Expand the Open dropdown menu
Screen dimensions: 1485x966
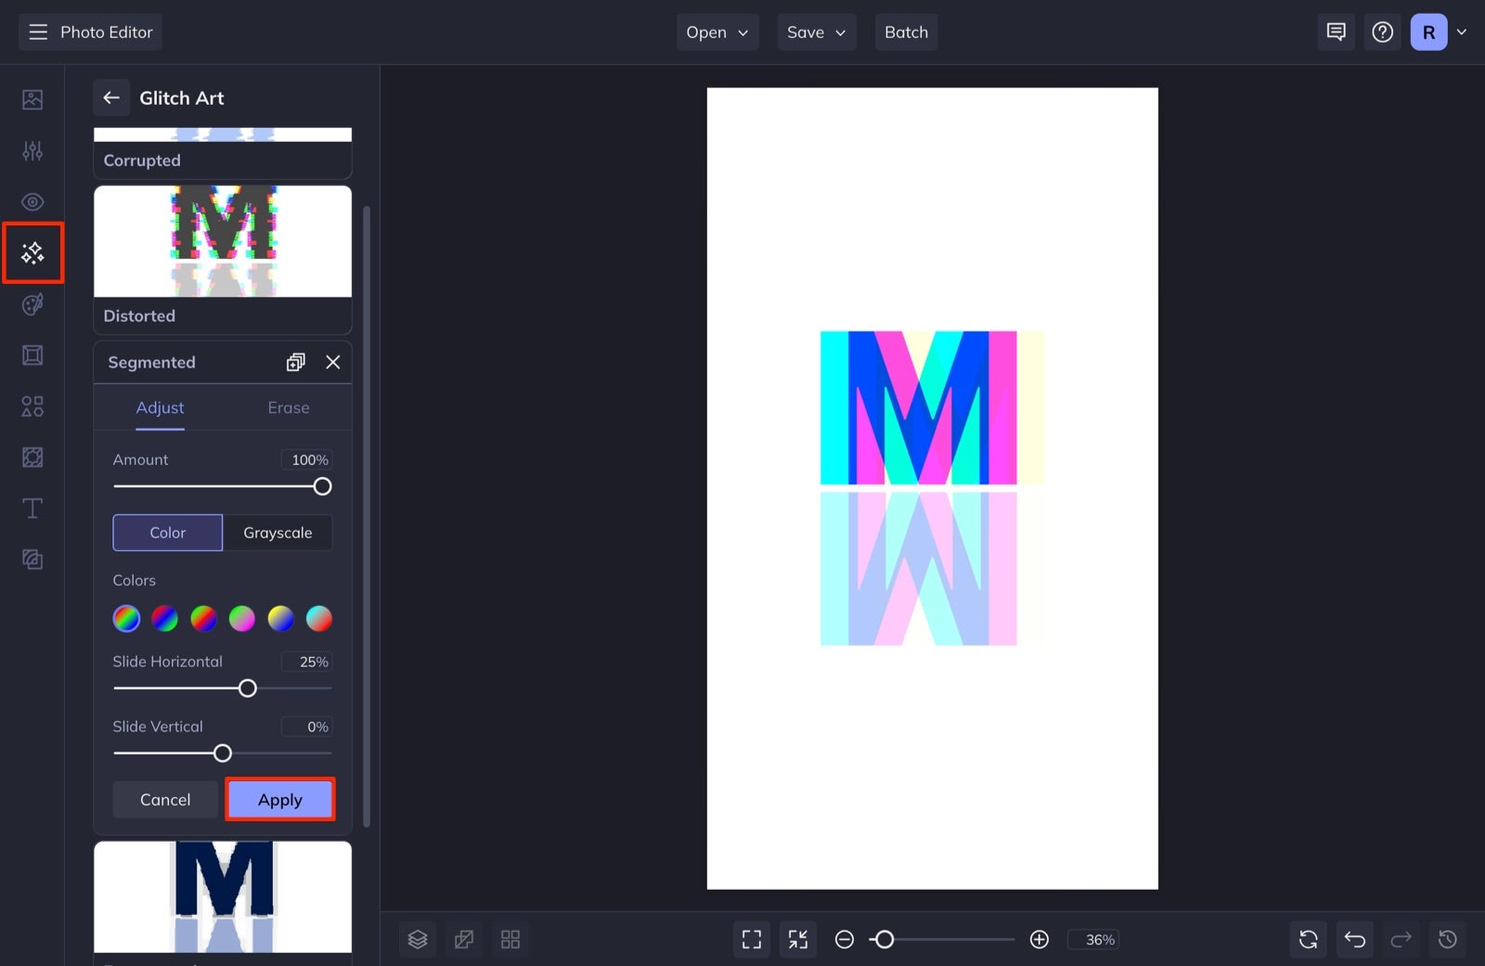717,32
